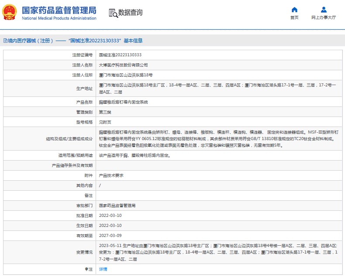
Task: Click the bulb icon beside 注
Action: click(86, 269)
